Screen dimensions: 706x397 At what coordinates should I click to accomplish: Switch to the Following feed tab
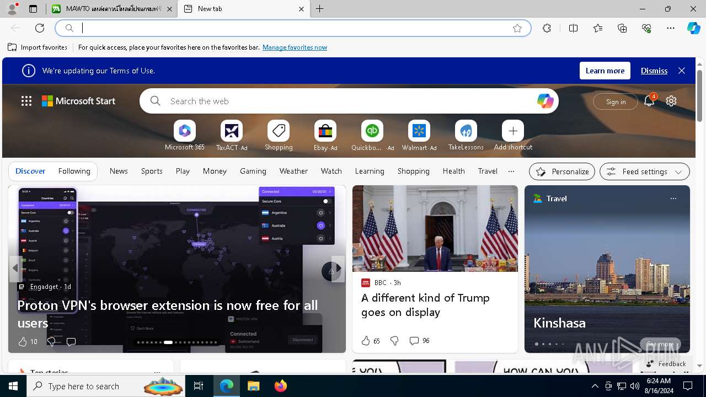(x=74, y=171)
